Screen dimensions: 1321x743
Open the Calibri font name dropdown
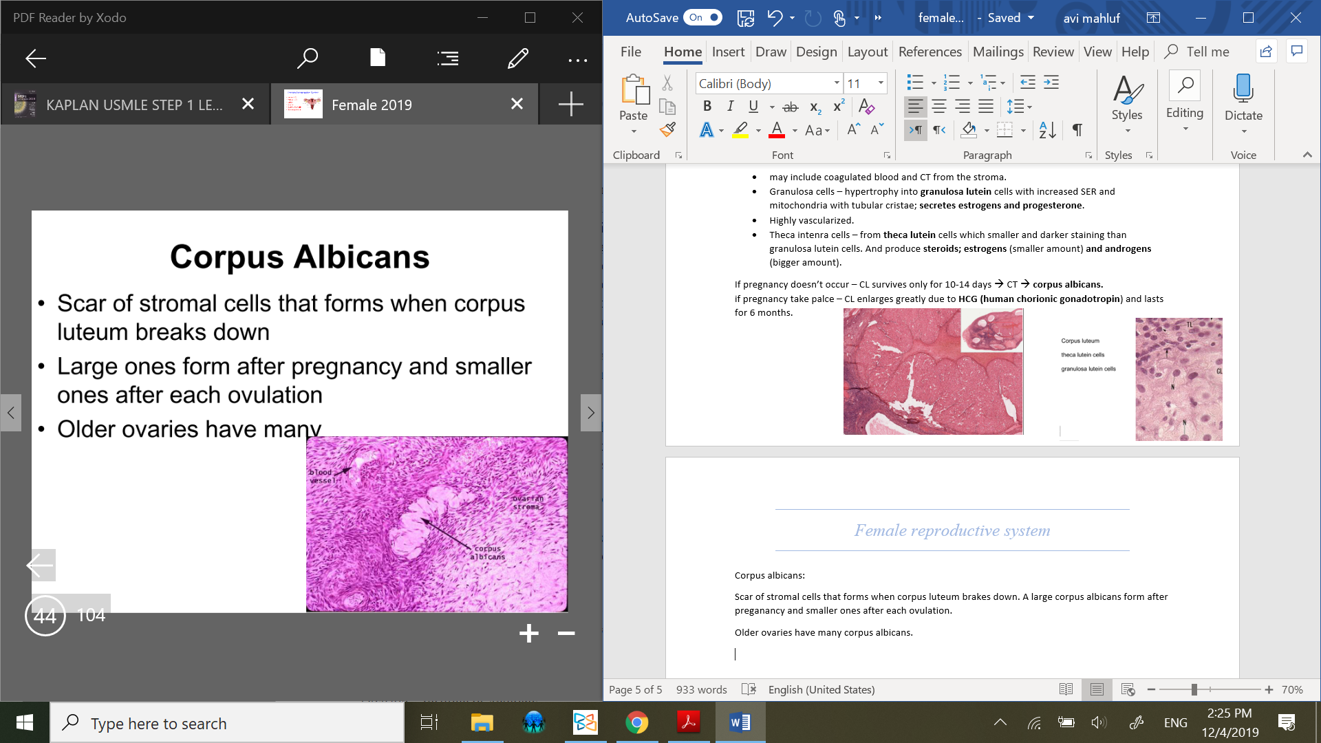837,83
